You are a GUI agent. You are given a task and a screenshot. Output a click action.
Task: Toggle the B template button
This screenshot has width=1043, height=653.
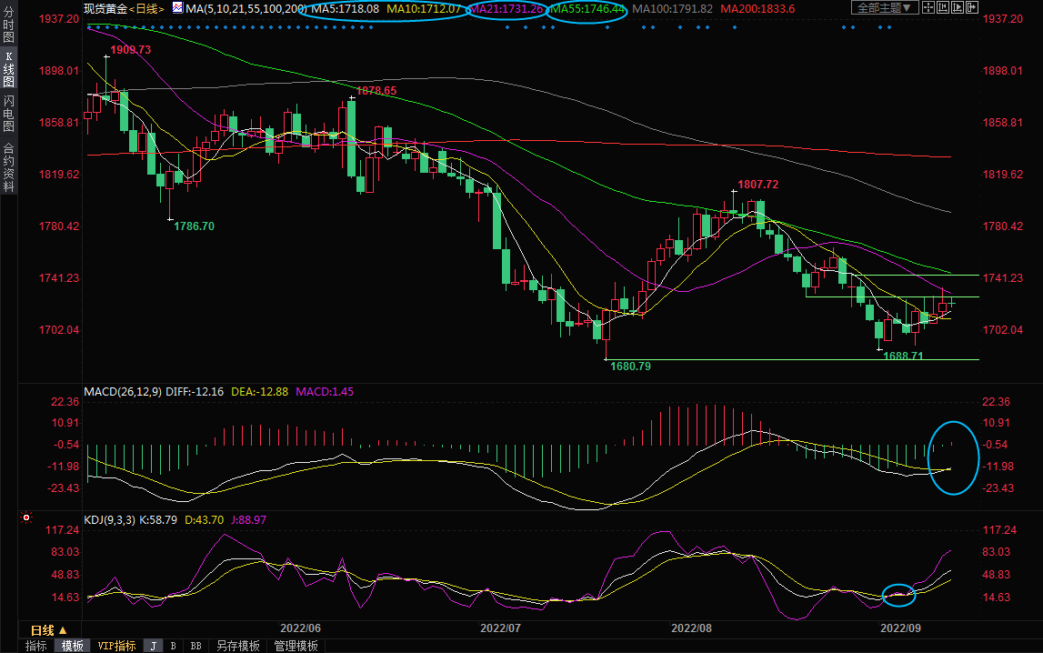tap(173, 646)
